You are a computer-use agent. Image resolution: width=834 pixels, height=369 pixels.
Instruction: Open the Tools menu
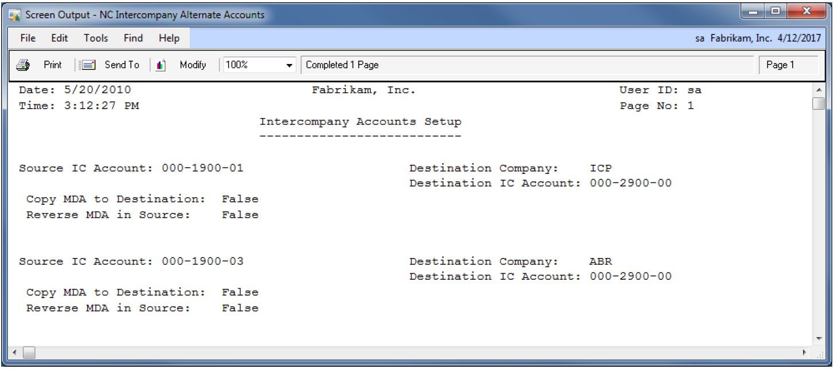[96, 38]
